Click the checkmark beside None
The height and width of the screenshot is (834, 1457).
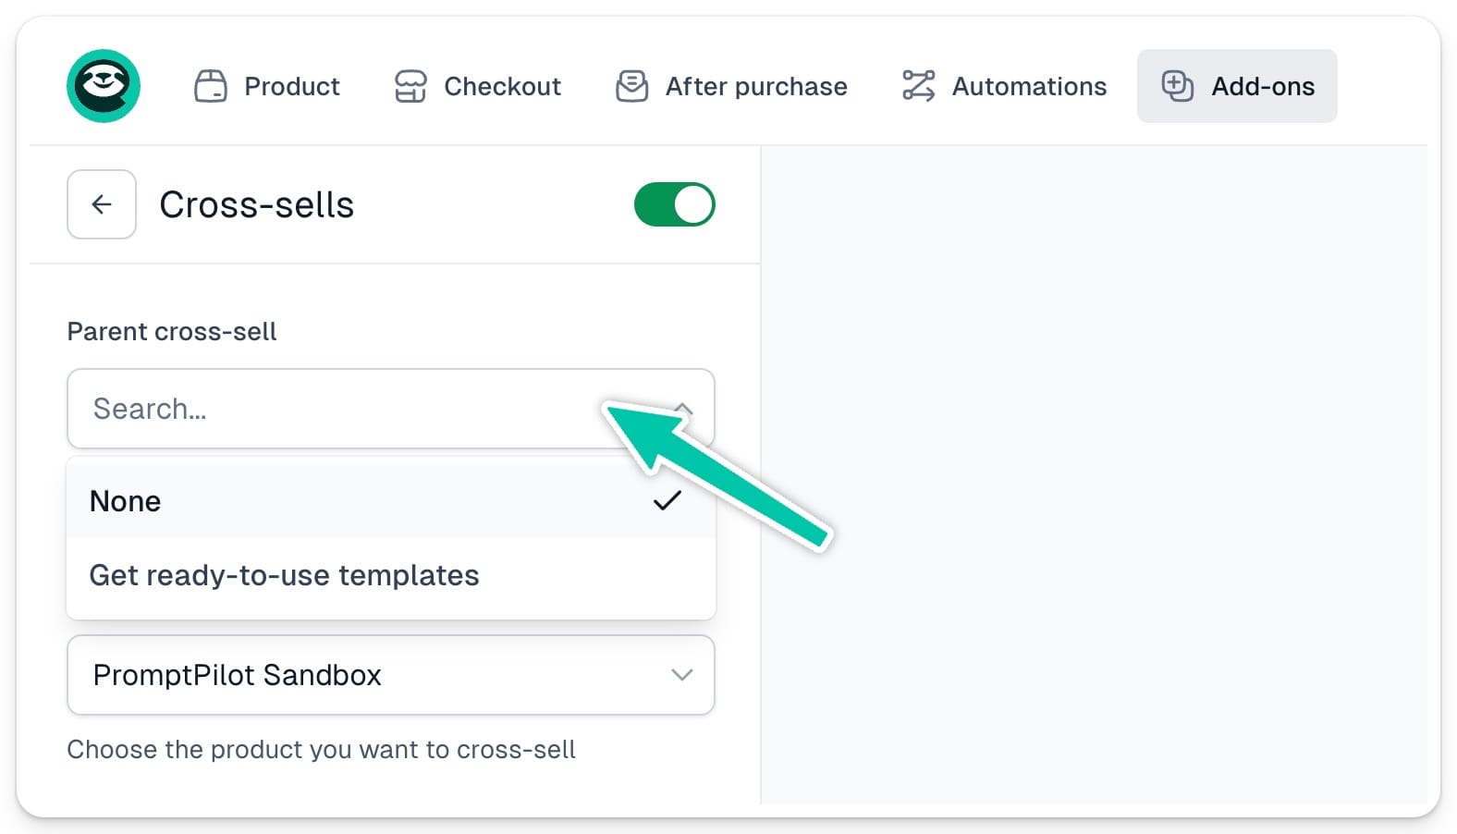tap(667, 501)
